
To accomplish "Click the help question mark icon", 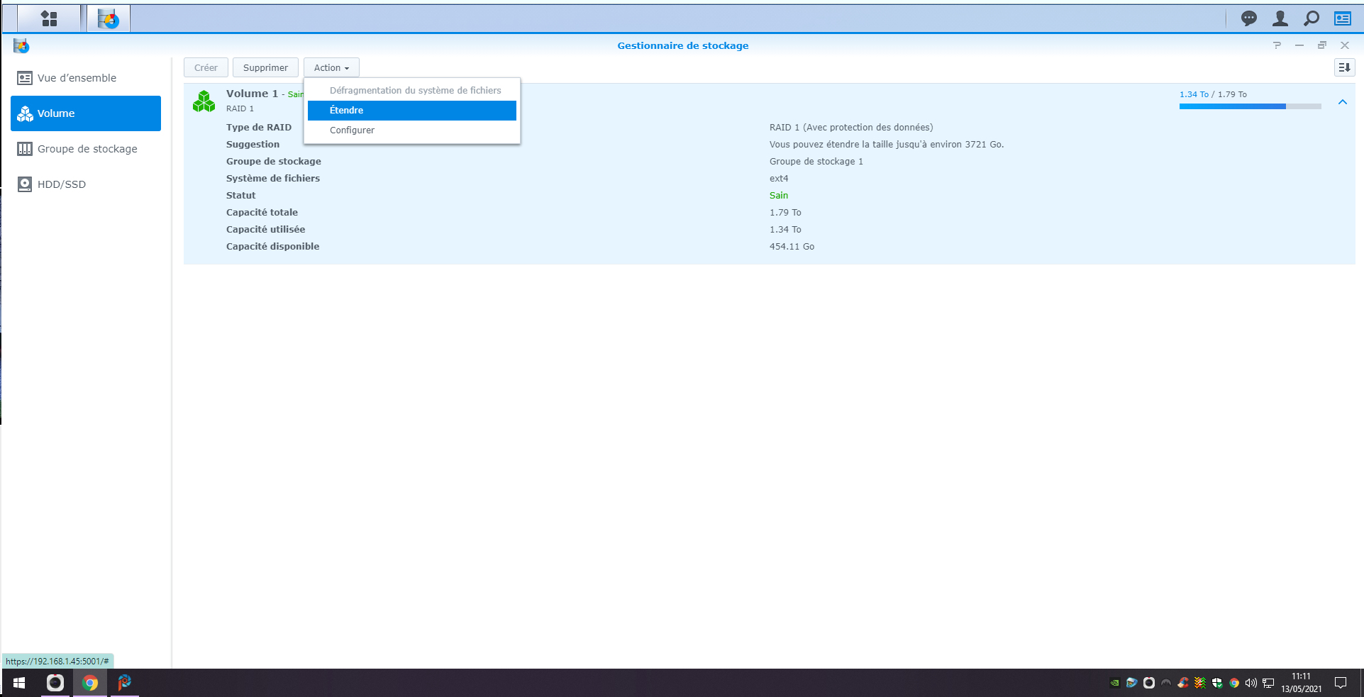I will coord(1277,45).
